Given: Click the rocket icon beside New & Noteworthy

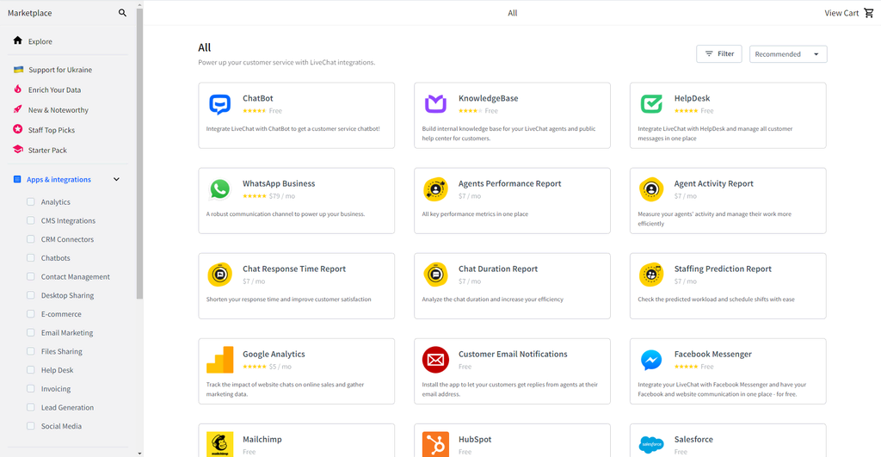Looking at the screenshot, I should (x=18, y=109).
